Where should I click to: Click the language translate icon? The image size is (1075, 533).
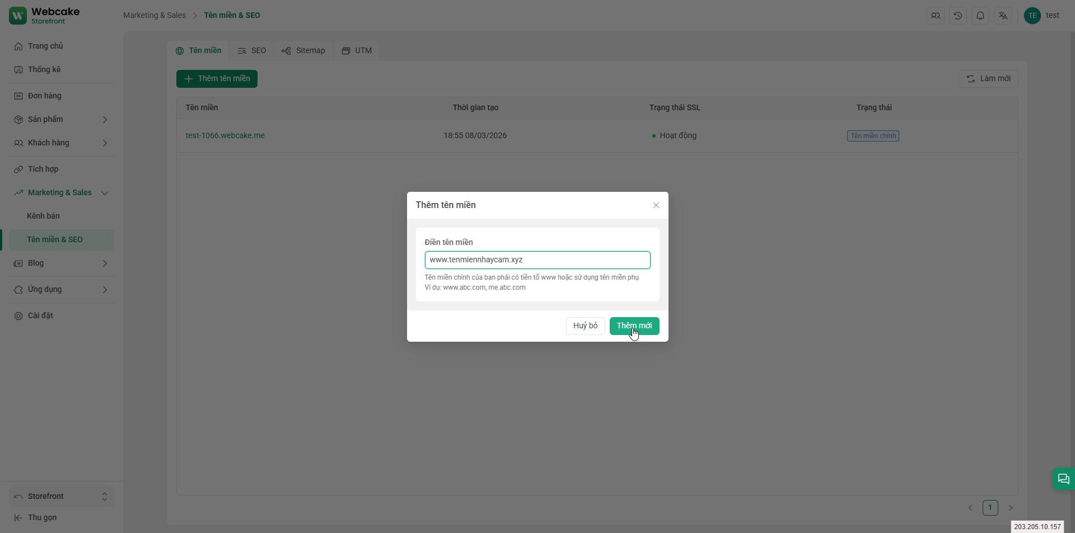click(1003, 16)
